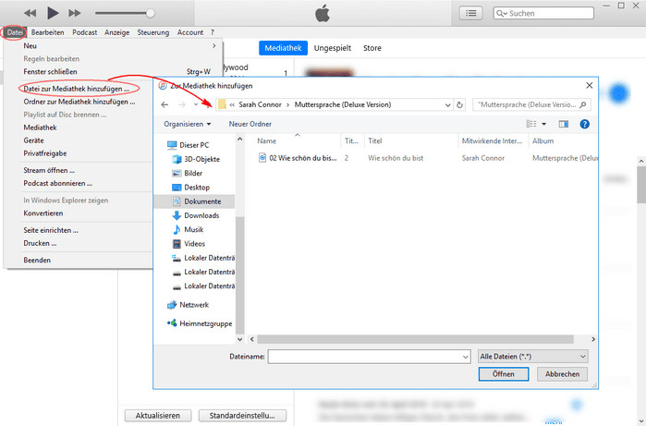Viewport: 646px width, 426px height.
Task: Refresh the folder view
Action: click(x=459, y=105)
